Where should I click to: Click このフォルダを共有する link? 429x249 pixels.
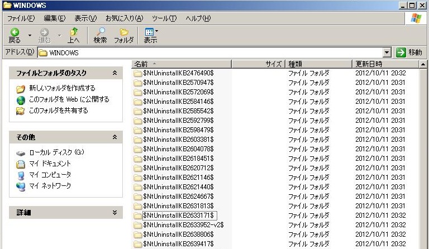pos(59,111)
